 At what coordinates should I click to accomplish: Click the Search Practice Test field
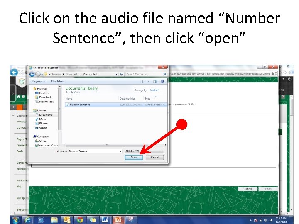pyautogui.click(x=145, y=74)
